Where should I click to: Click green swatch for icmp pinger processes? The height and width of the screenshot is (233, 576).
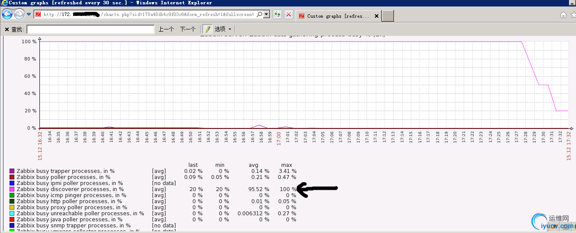(12, 195)
